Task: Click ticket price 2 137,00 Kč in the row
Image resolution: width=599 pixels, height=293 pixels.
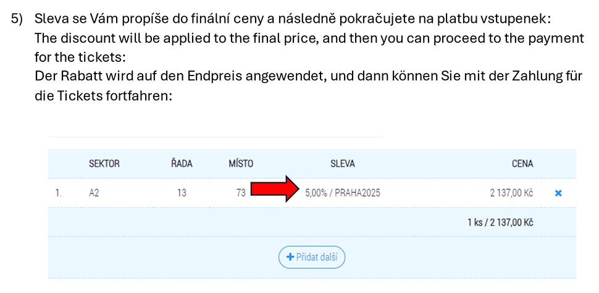Action: click(x=511, y=193)
